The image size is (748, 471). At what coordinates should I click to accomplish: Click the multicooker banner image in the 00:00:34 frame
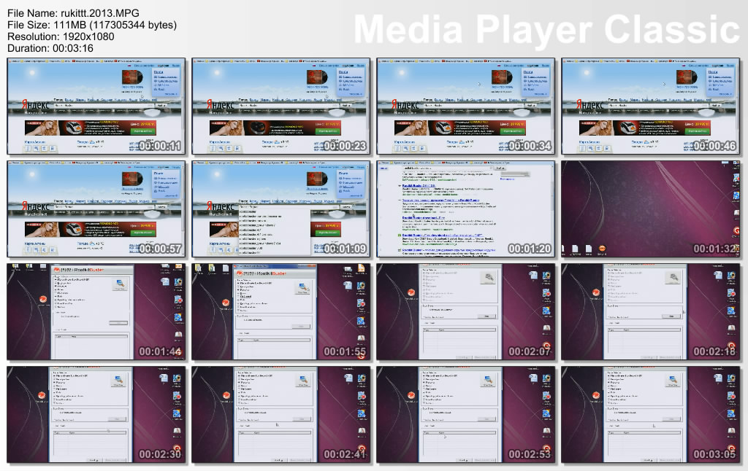coord(443,127)
